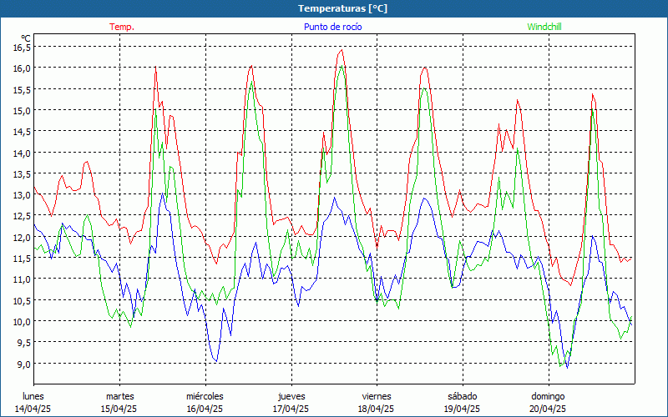Screen dimensions: 668x417
Task: Click the 9,5 y-axis value
Action: click(24, 343)
